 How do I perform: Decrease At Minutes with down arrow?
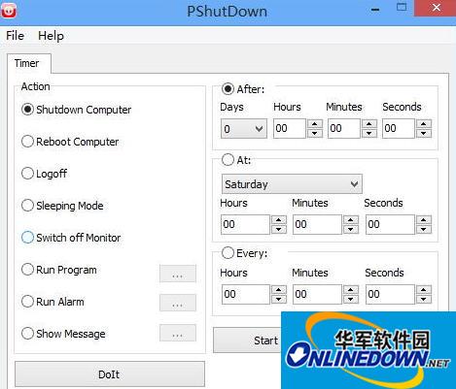click(351, 229)
